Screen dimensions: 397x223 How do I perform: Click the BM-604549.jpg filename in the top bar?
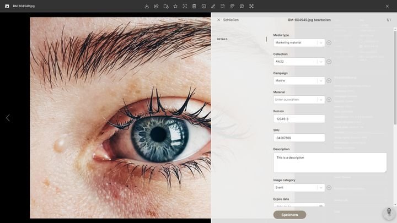[24, 6]
